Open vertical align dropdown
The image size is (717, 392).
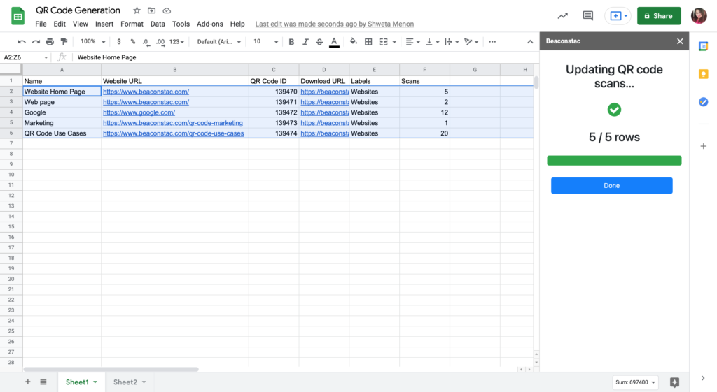click(432, 41)
